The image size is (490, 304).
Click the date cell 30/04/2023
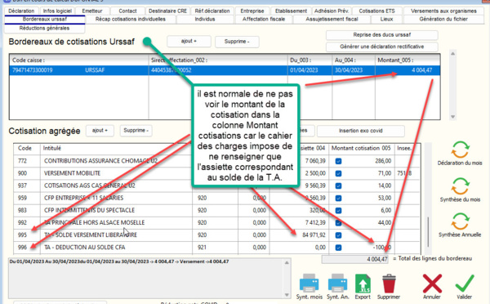coord(349,70)
